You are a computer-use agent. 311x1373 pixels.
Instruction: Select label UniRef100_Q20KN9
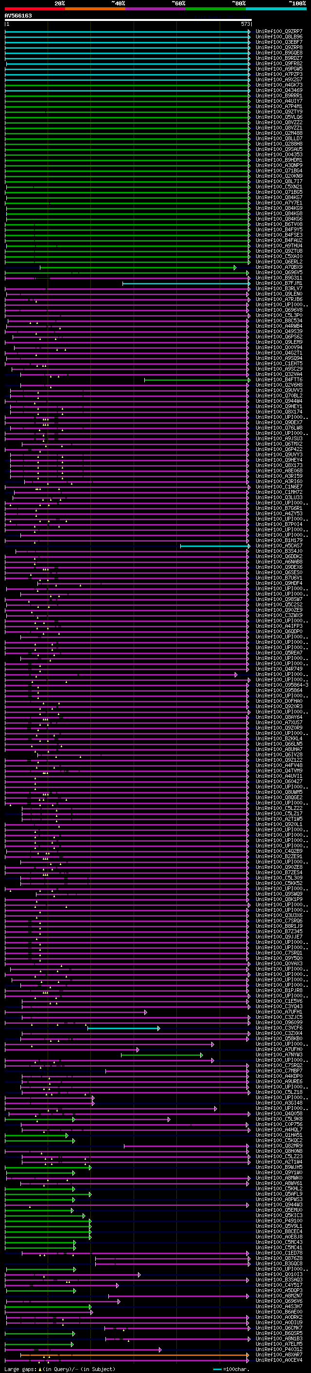click(x=279, y=176)
